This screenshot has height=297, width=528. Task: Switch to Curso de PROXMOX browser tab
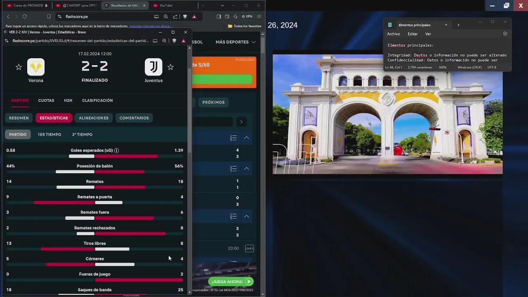tap(28, 5)
